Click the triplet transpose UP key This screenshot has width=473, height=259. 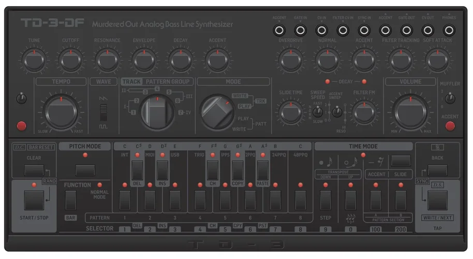(350, 200)
